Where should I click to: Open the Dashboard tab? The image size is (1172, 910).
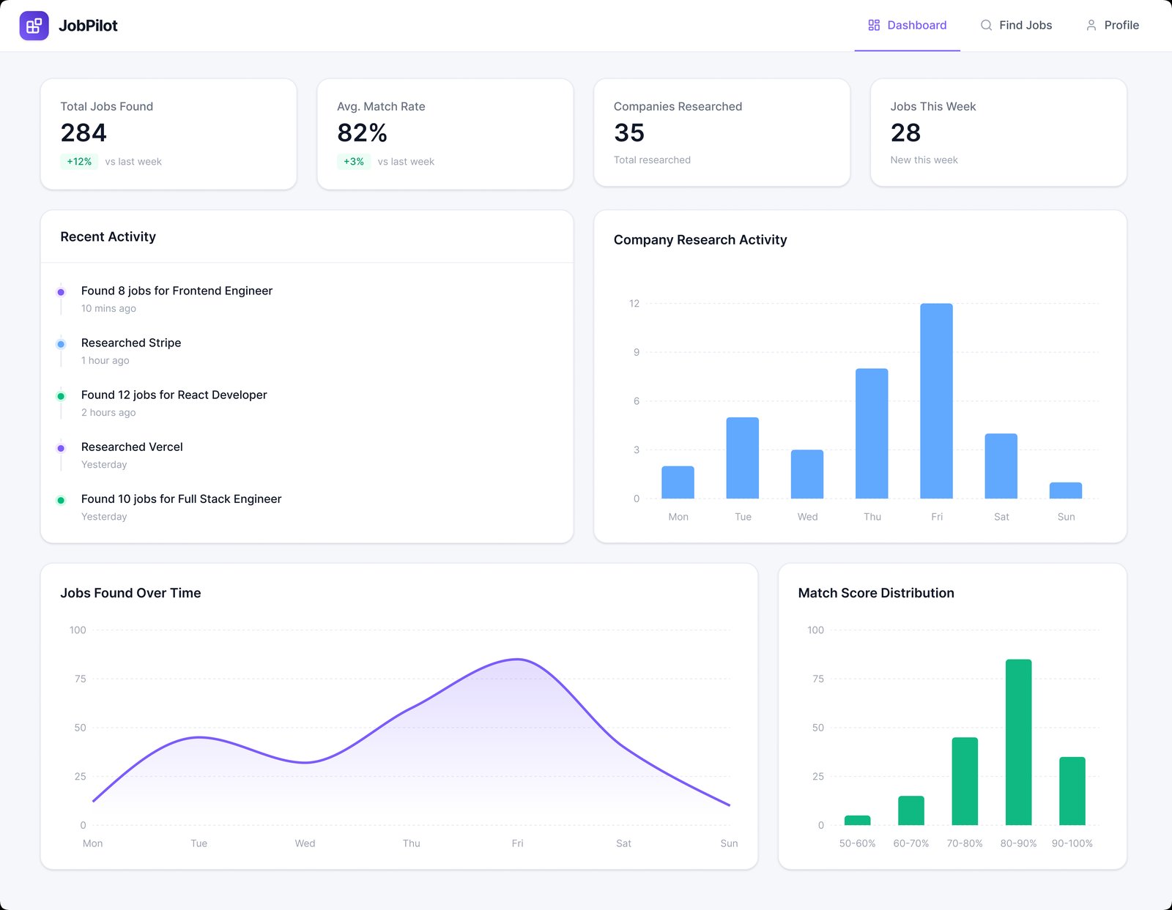click(907, 26)
